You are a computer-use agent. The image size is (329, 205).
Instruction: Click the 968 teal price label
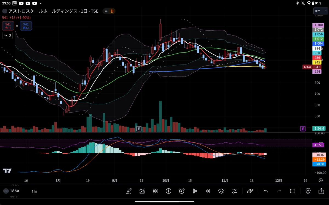317,53
